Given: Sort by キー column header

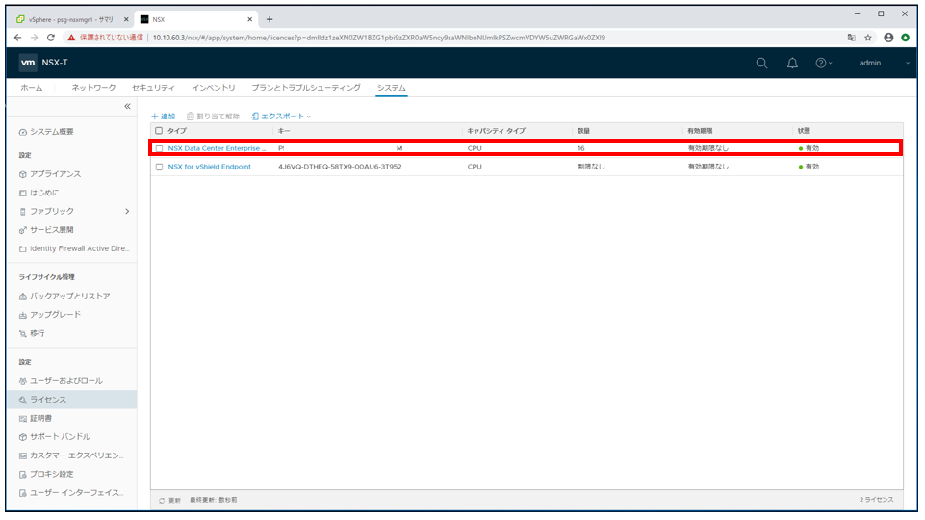Looking at the screenshot, I should 284,130.
